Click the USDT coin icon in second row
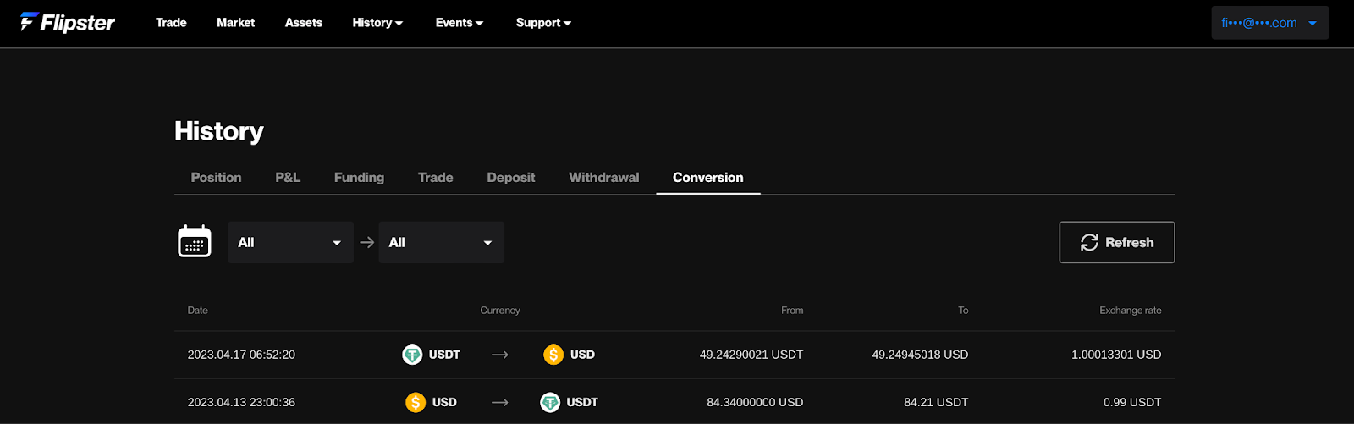The height and width of the screenshot is (424, 1354). point(550,402)
